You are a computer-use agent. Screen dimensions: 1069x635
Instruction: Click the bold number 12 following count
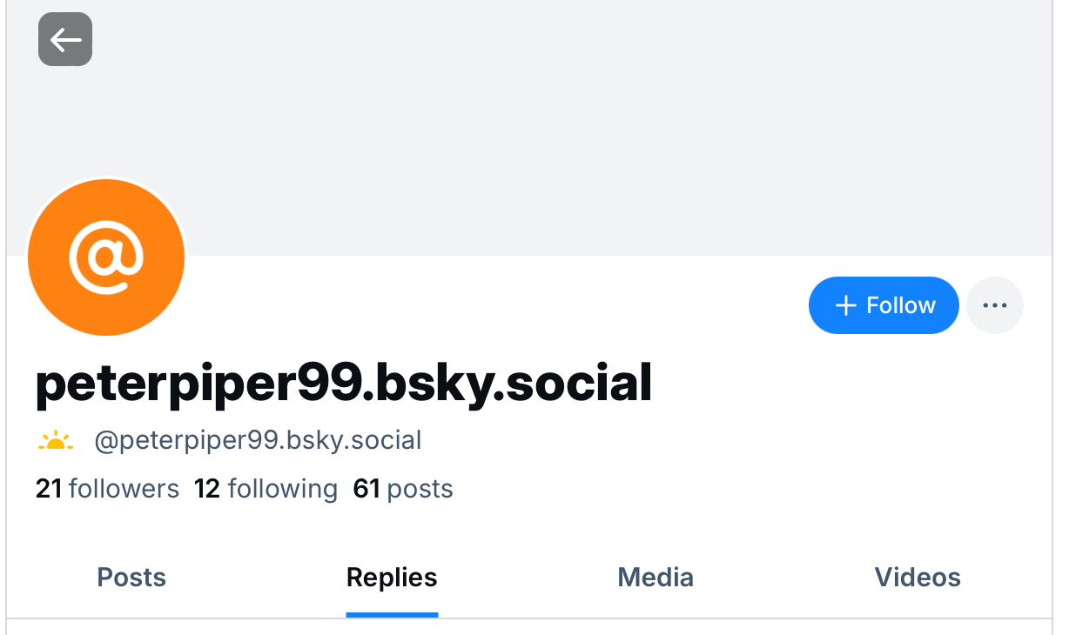[x=207, y=489]
